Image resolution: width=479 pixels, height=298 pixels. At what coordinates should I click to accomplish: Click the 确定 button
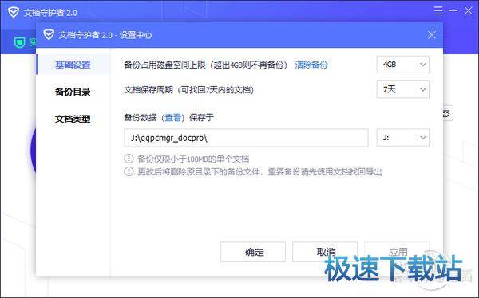pos(253,252)
